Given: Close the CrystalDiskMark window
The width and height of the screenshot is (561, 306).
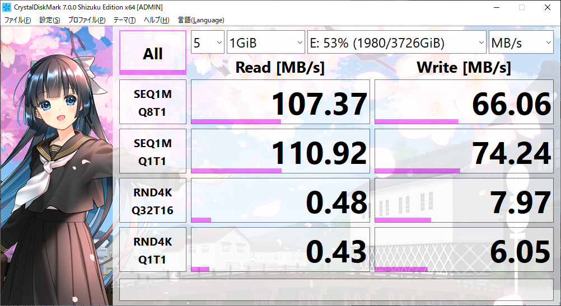Looking at the screenshot, I should [x=548, y=7].
